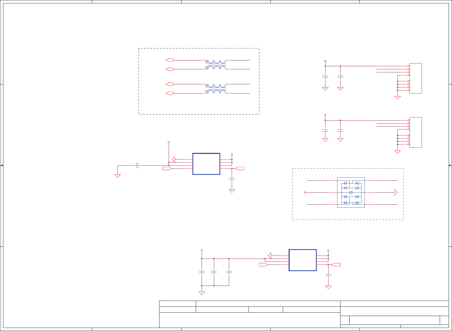Image resolution: width=452 pixels, height=331 pixels.
Task: Click the bottom pin circle of lower right connector
Action: point(409,144)
